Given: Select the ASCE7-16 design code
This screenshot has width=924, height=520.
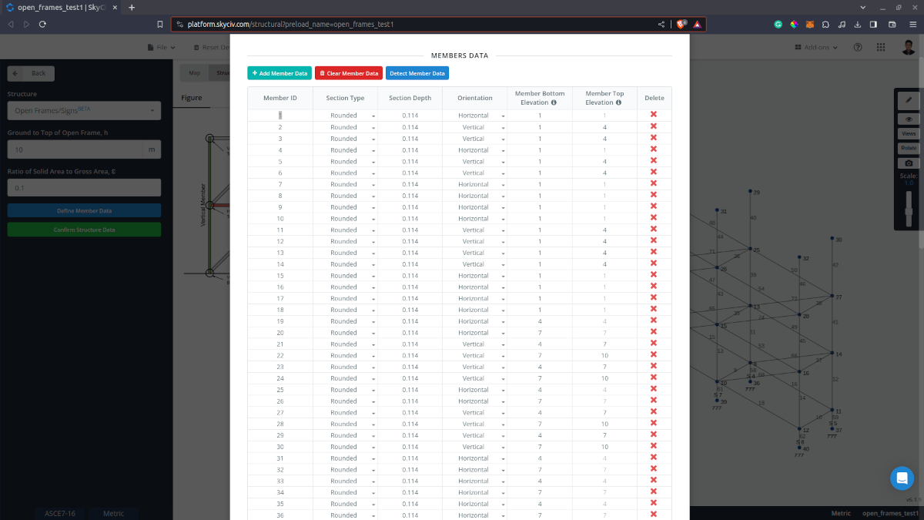Looking at the screenshot, I should click(x=59, y=513).
